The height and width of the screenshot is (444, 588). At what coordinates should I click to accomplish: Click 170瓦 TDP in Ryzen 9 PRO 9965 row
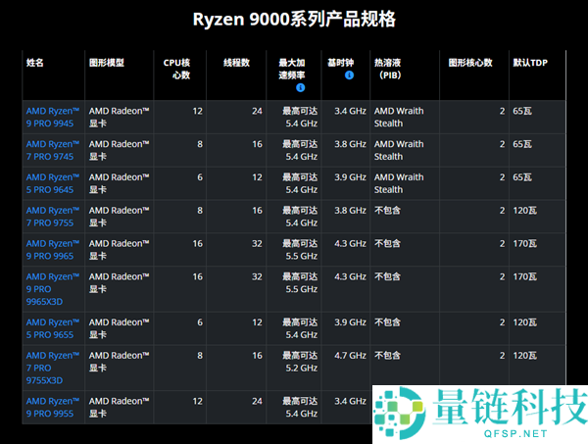click(x=525, y=244)
